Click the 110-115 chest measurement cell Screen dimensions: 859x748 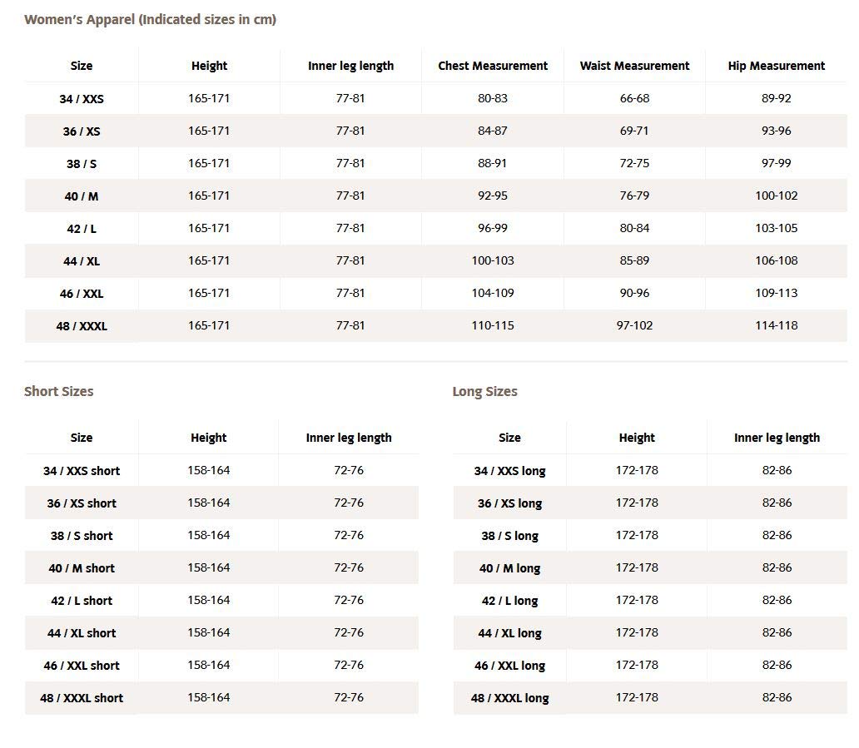coord(493,325)
